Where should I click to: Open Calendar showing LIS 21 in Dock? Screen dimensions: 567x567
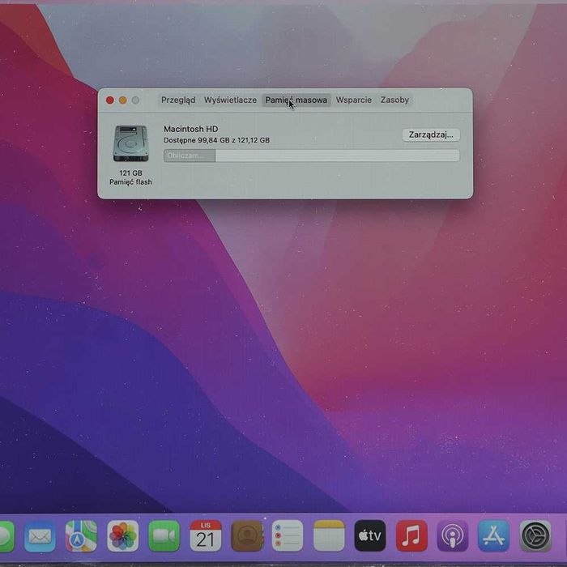pos(206,536)
